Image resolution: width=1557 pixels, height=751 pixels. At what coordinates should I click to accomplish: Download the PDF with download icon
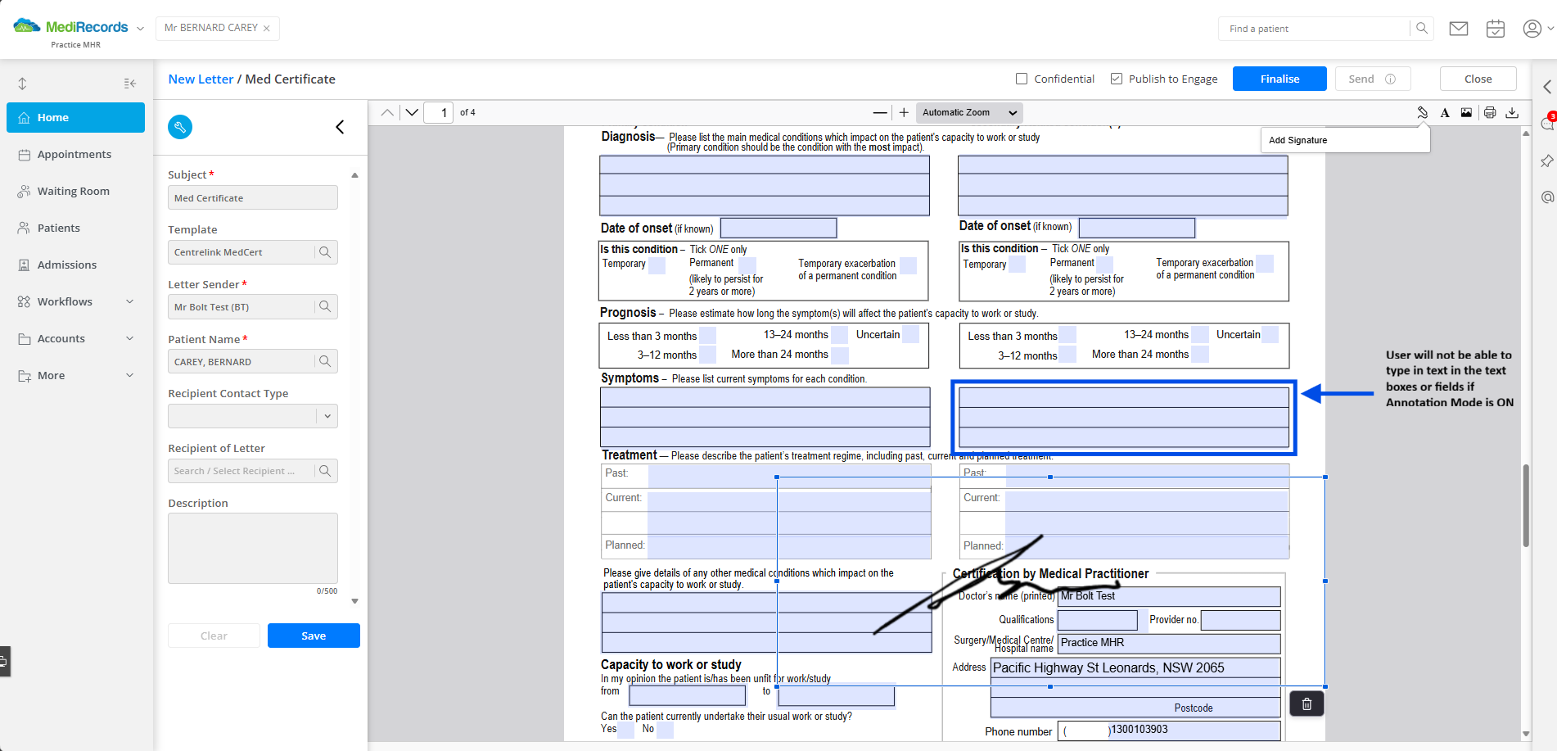(1512, 113)
